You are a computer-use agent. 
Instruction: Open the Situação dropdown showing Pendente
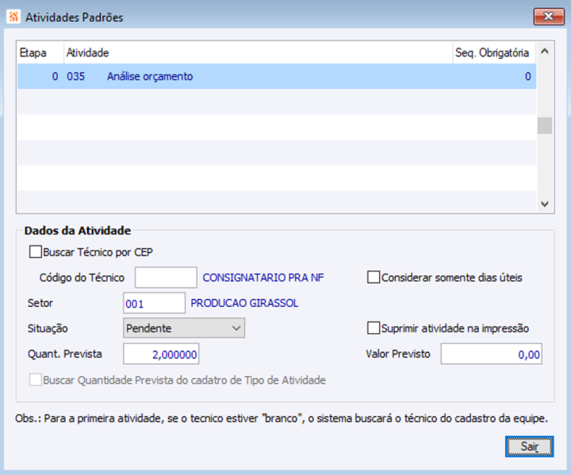click(184, 328)
